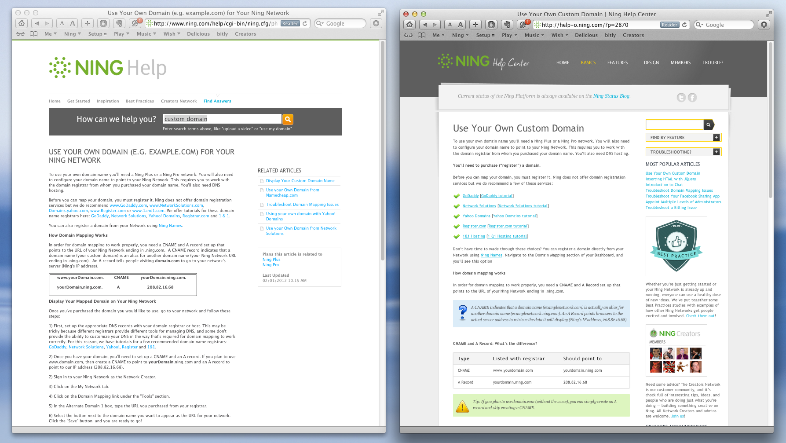This screenshot has width=786, height=443.
Task: Click the dark search button in Help Center sidebar
Action: pyautogui.click(x=709, y=124)
